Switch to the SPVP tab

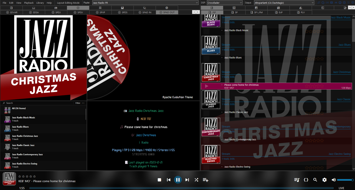[100, 12]
